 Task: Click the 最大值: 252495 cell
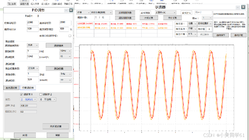(x=102, y=24)
